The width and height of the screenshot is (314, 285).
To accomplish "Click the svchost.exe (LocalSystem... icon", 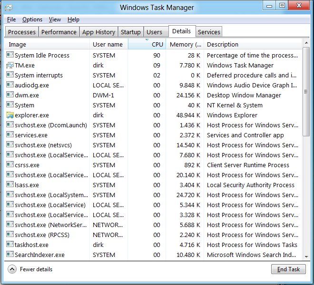I will (10, 194).
